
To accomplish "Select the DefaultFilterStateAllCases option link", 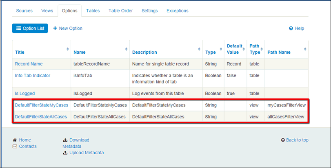I will tap(41, 117).
